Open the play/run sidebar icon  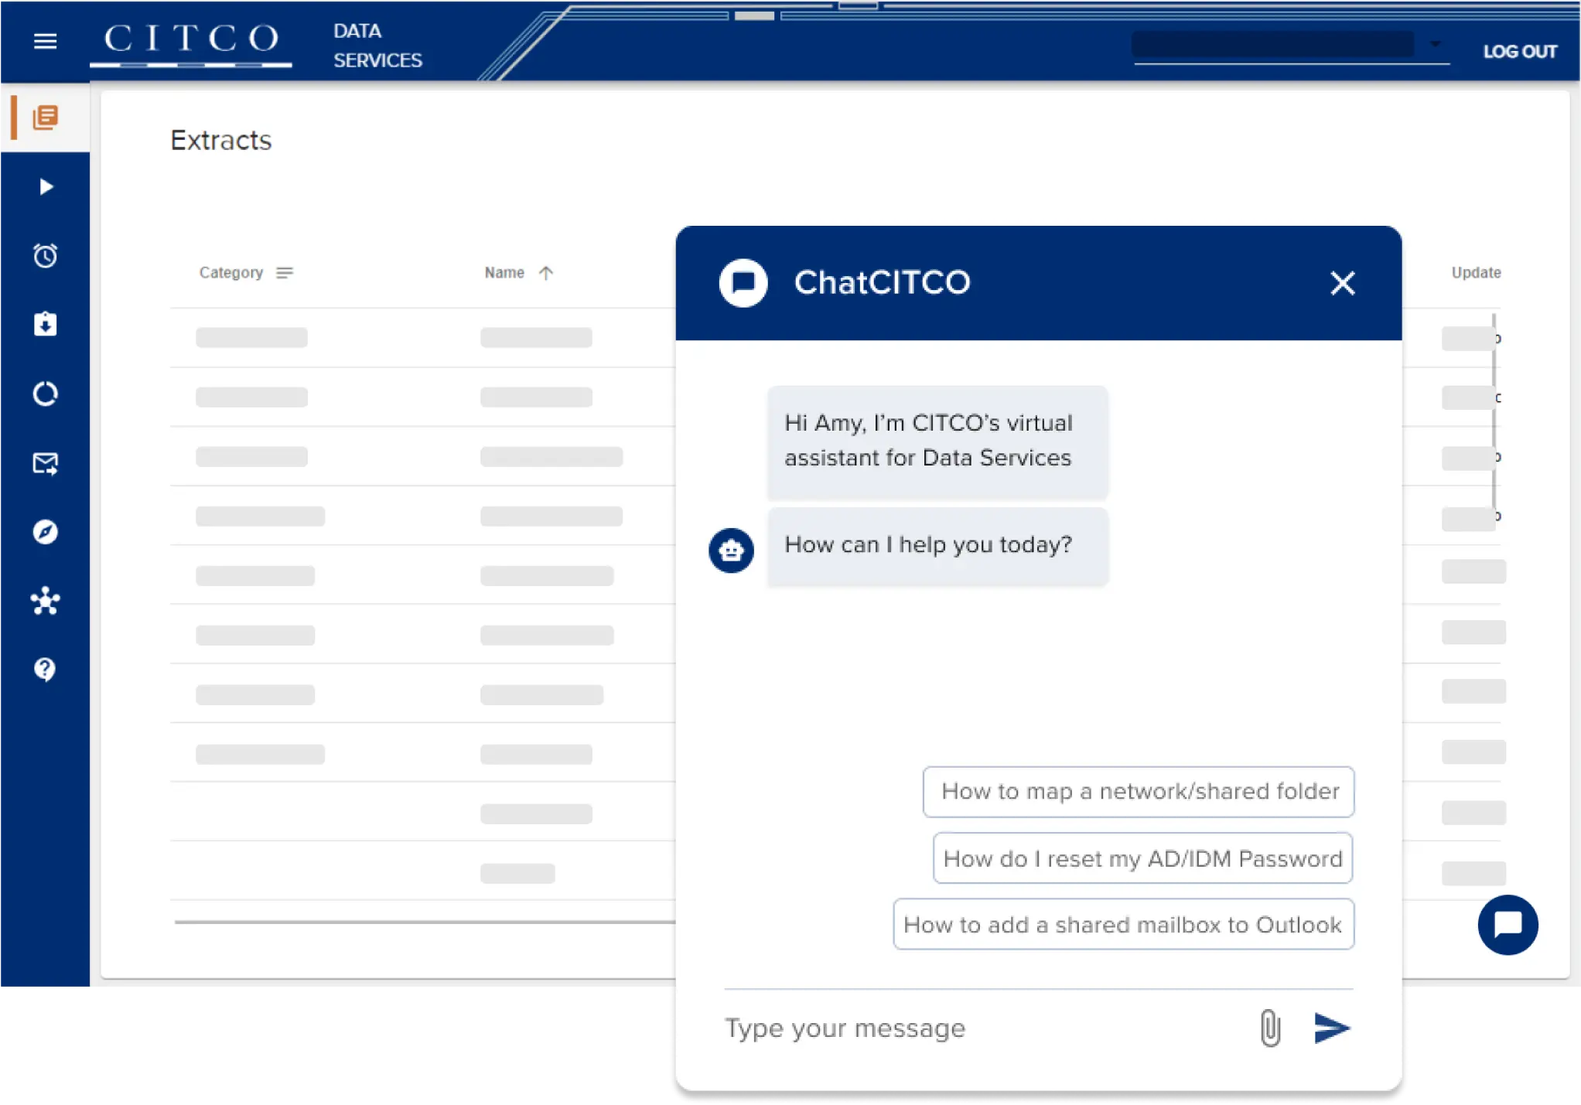pyautogui.click(x=46, y=186)
